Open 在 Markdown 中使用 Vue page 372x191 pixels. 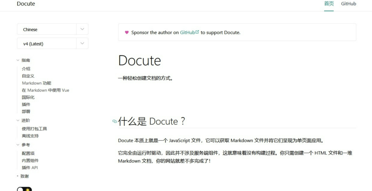click(x=46, y=90)
